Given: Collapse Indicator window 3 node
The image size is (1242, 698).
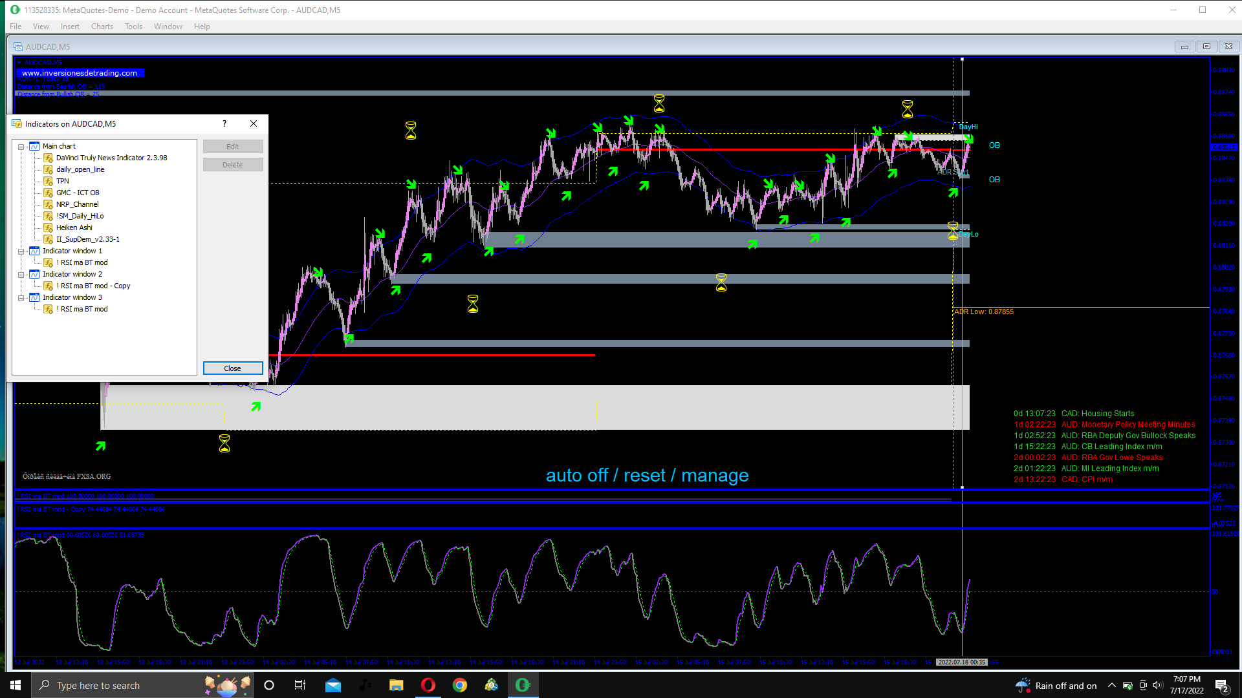Looking at the screenshot, I should pyautogui.click(x=21, y=298).
